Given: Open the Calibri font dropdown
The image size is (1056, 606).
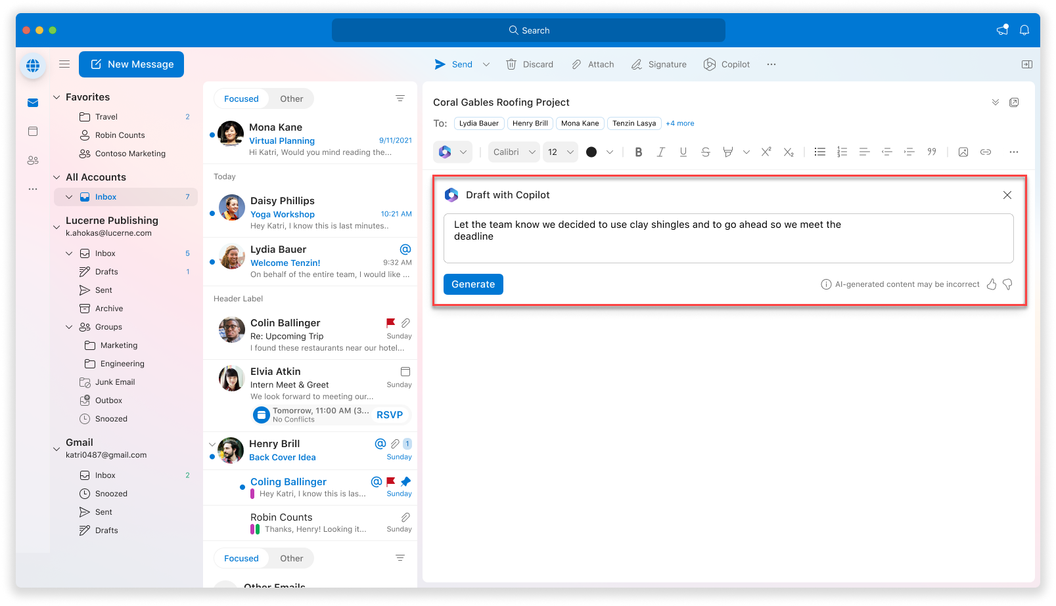Looking at the screenshot, I should tap(514, 152).
